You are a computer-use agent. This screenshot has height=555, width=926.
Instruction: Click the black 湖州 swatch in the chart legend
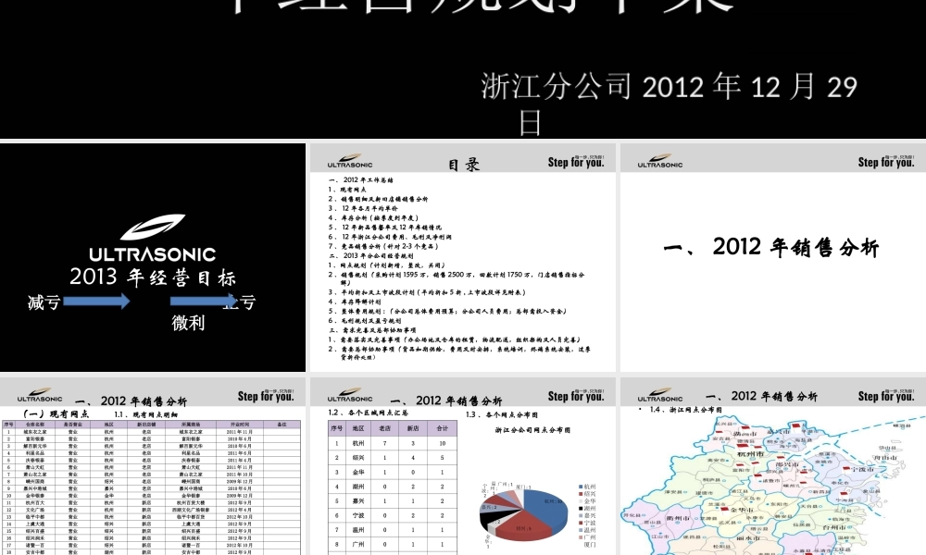(582, 509)
